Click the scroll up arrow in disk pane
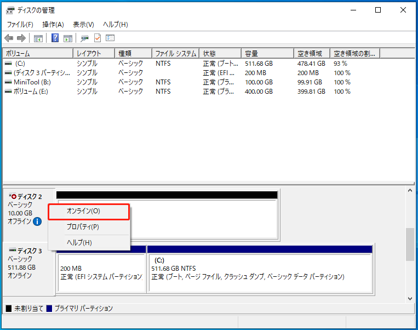Screen dimensions: 418x330 coord(410,190)
